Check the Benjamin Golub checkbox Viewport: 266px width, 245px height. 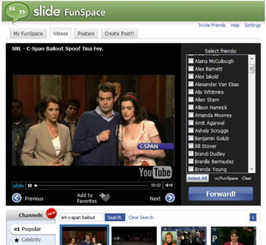191,138
